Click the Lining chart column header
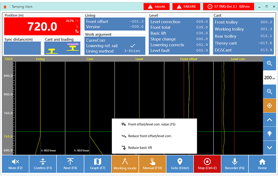278x177 pixels. [40, 59]
